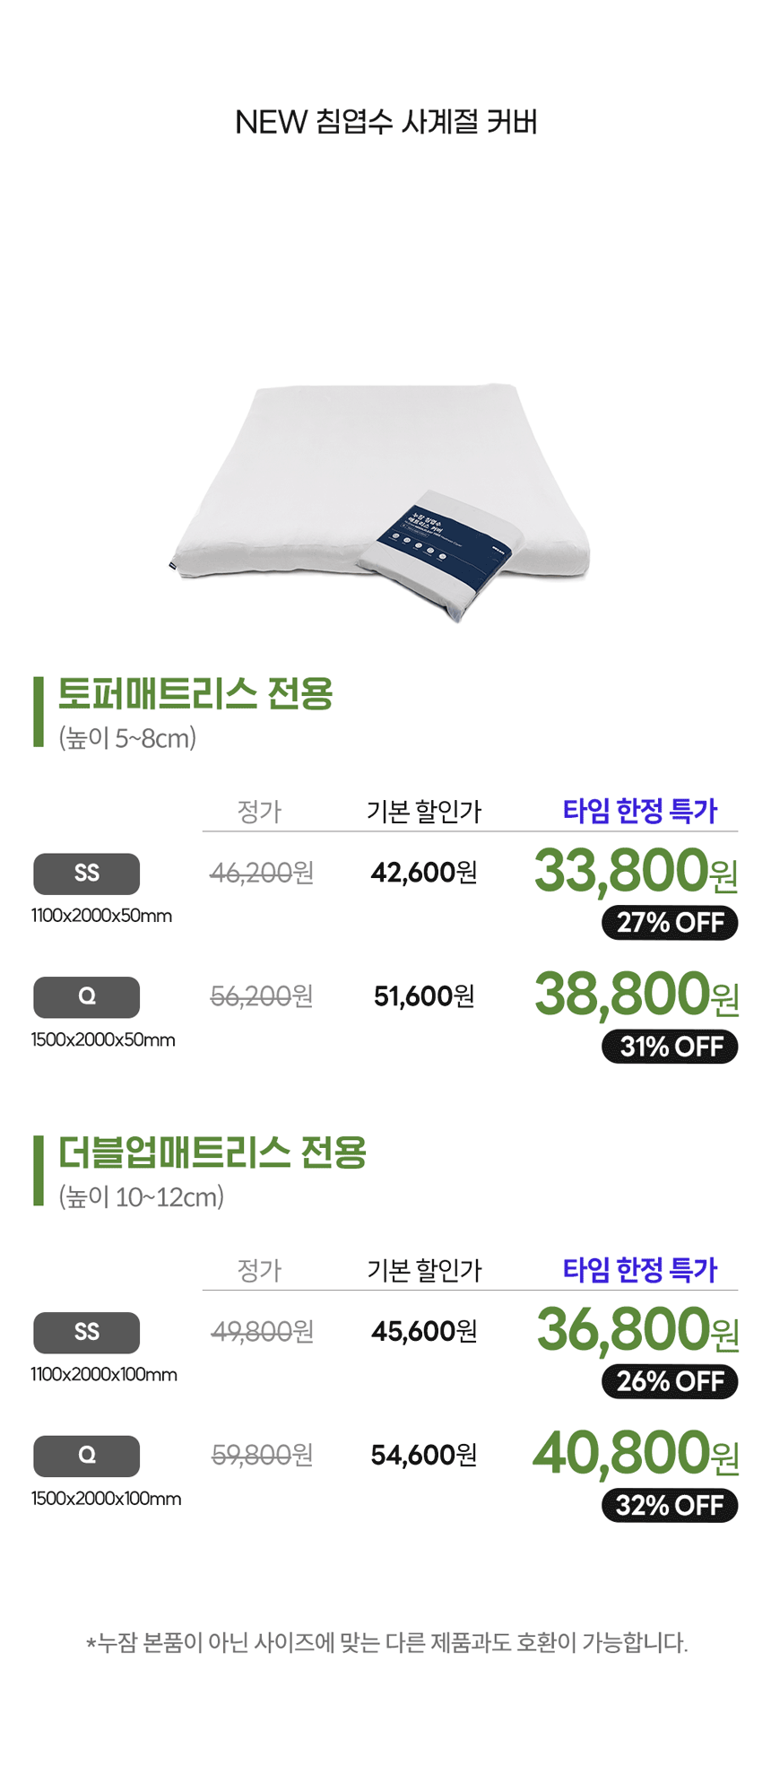Select the SS badge under topper mattress
Viewport: 771px width, 1774px height.
[87, 874]
